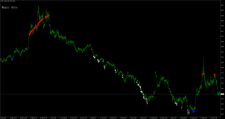Screen dimensions: 225x119
Task: Click the "9 Aug 21:30" time axis label
Action: pos(143,118)
